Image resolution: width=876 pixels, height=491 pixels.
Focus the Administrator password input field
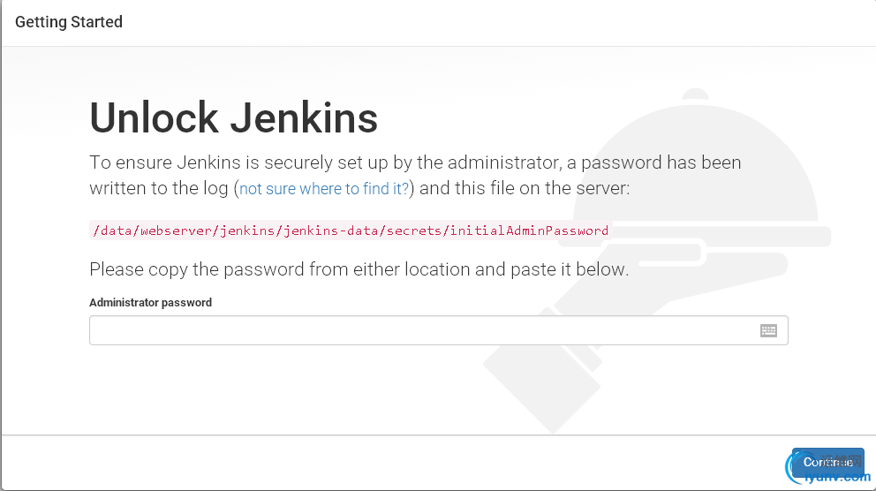[439, 330]
